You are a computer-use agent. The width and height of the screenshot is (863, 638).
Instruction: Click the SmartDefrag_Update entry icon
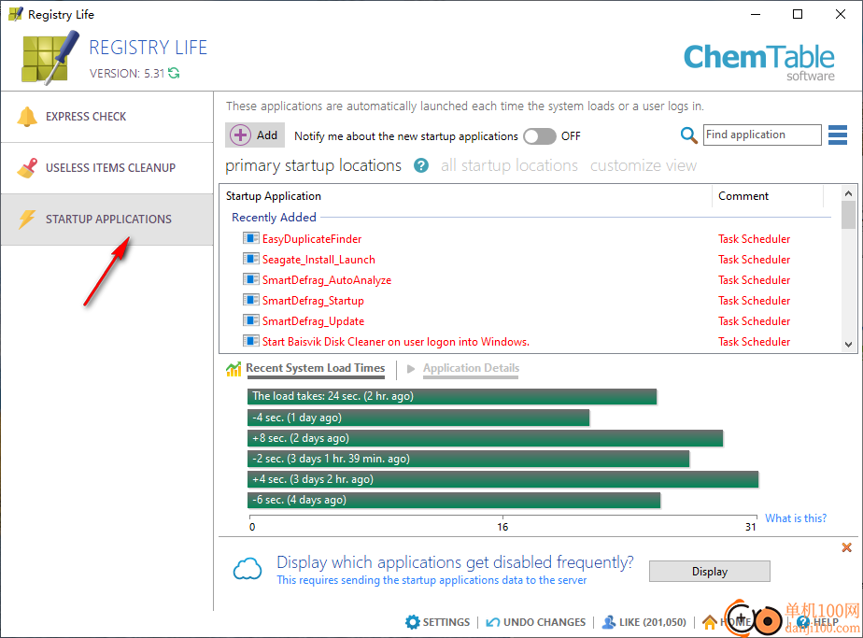coord(251,320)
